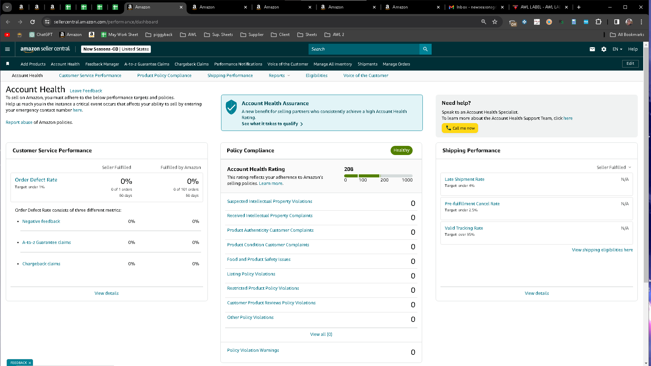Open the Help link in the header

click(633, 49)
